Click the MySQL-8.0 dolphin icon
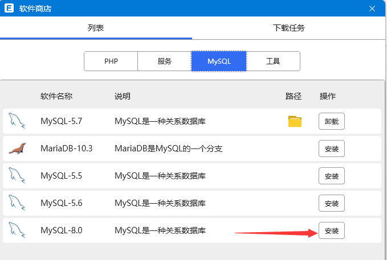This screenshot has width=387, height=260. [17, 230]
